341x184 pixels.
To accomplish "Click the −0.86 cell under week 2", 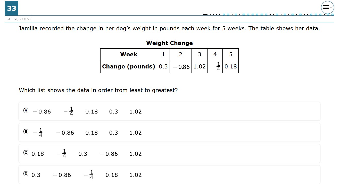I will (181, 67).
